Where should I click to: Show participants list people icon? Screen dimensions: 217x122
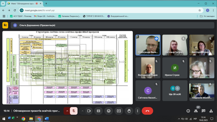196,111
